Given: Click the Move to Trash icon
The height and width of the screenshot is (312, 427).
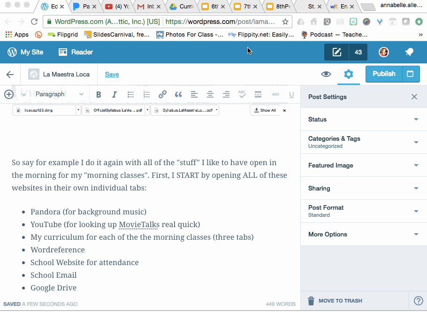Looking at the screenshot, I should pyautogui.click(x=311, y=301).
